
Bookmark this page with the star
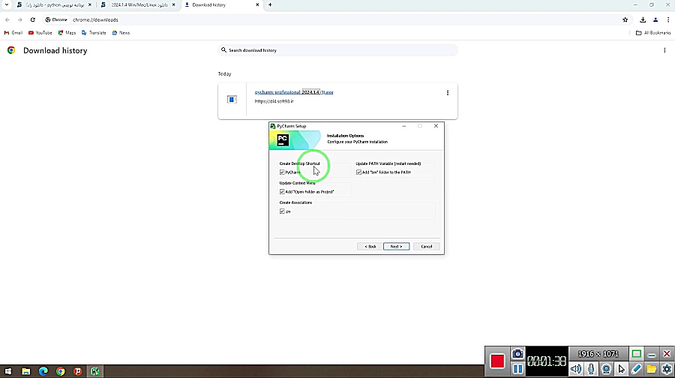tap(625, 19)
